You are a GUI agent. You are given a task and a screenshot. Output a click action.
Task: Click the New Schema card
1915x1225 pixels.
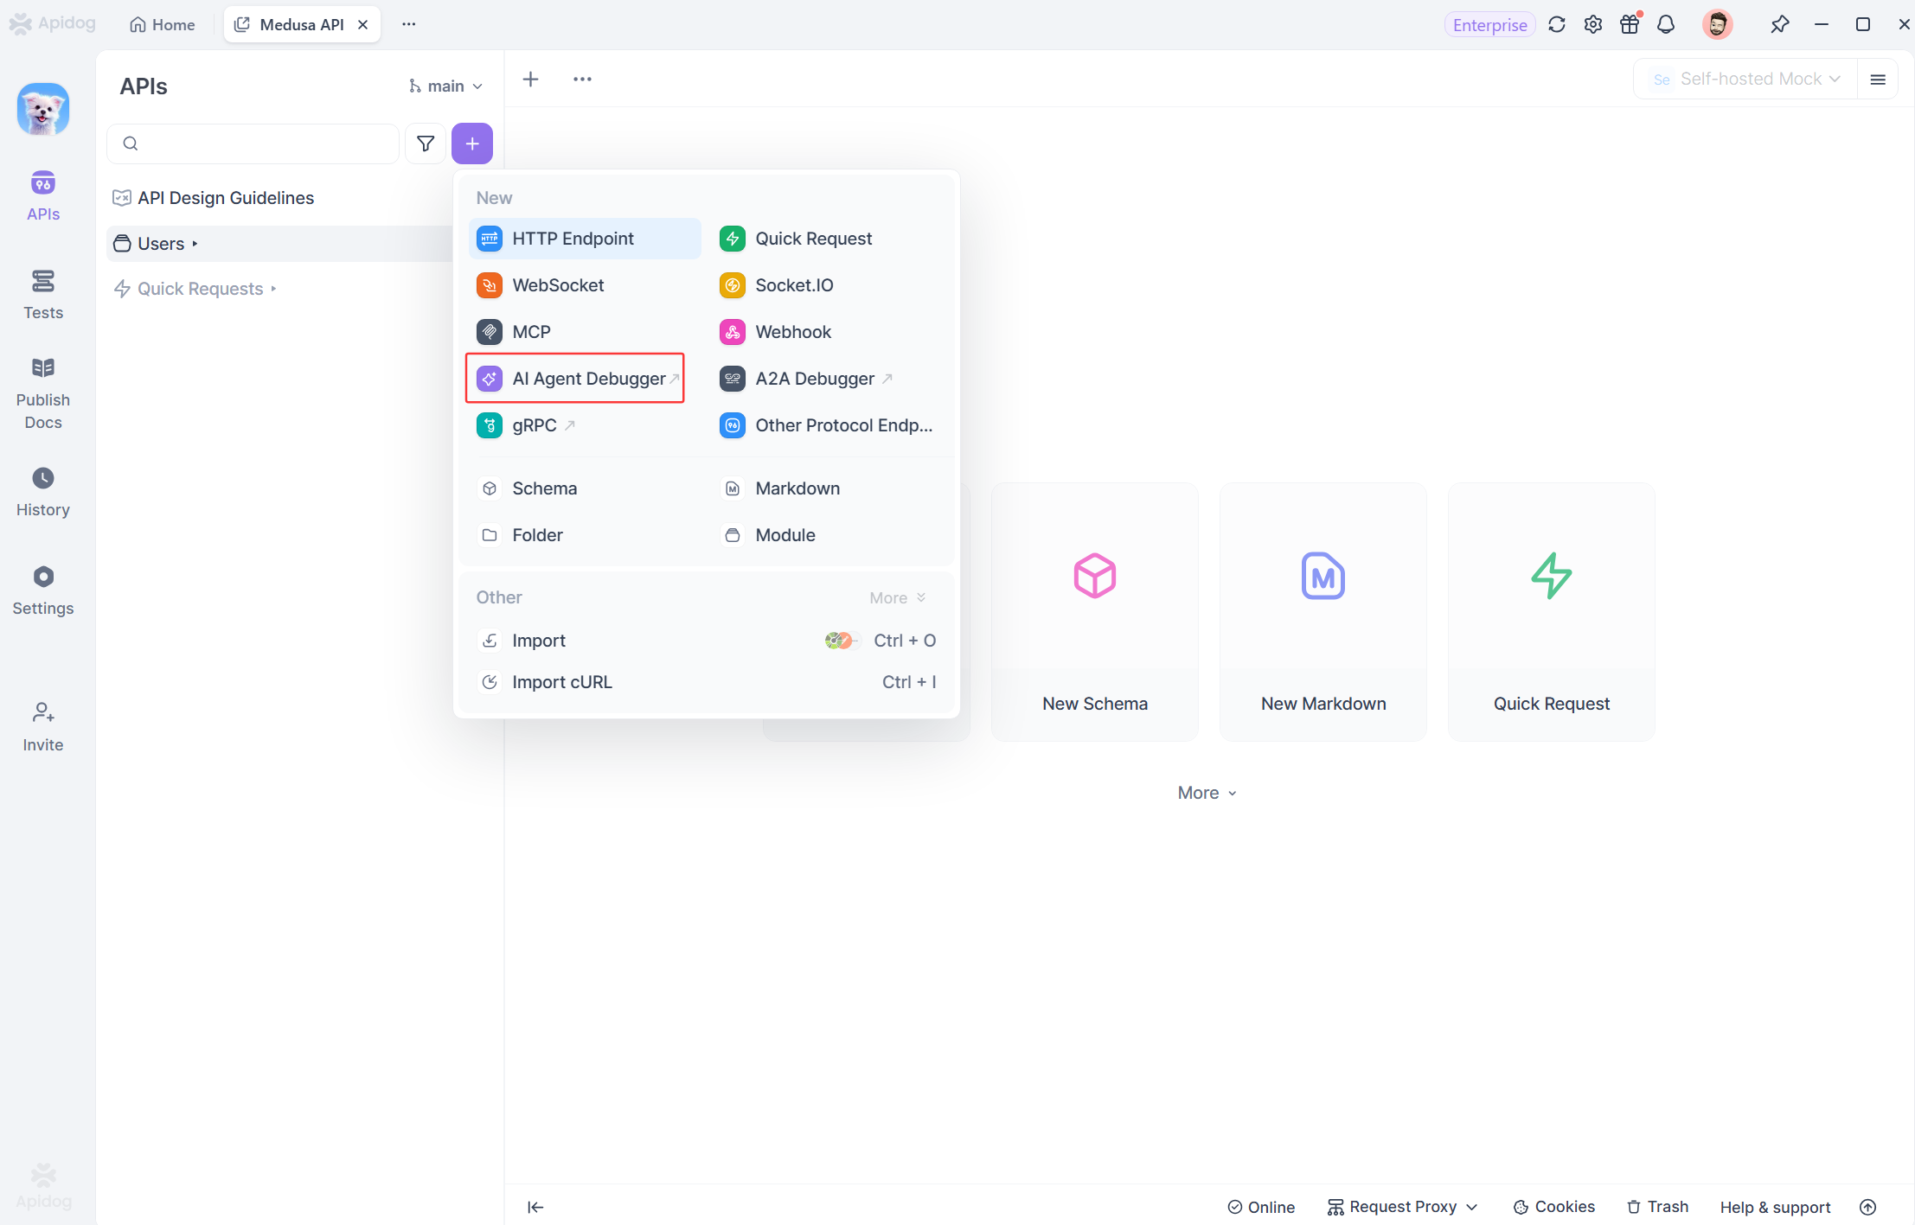coord(1094,612)
